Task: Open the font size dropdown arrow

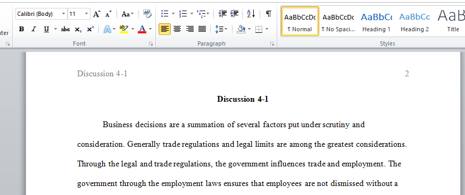Action: coord(86,14)
